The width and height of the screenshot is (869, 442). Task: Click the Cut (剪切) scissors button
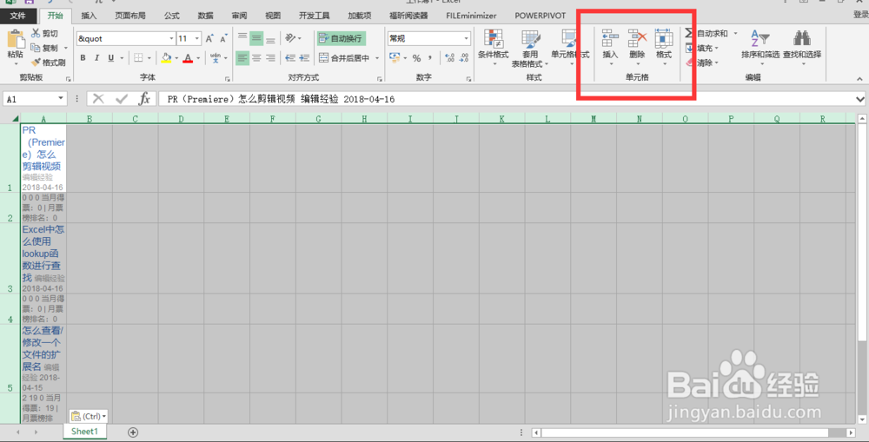[43, 33]
